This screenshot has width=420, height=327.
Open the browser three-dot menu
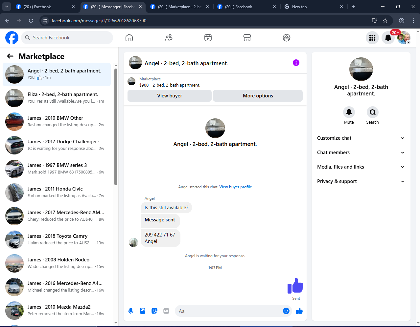413,21
